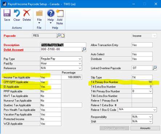Toggle CPP/QPP Applicable value
Screen dimensions: 161x134
[51, 82]
